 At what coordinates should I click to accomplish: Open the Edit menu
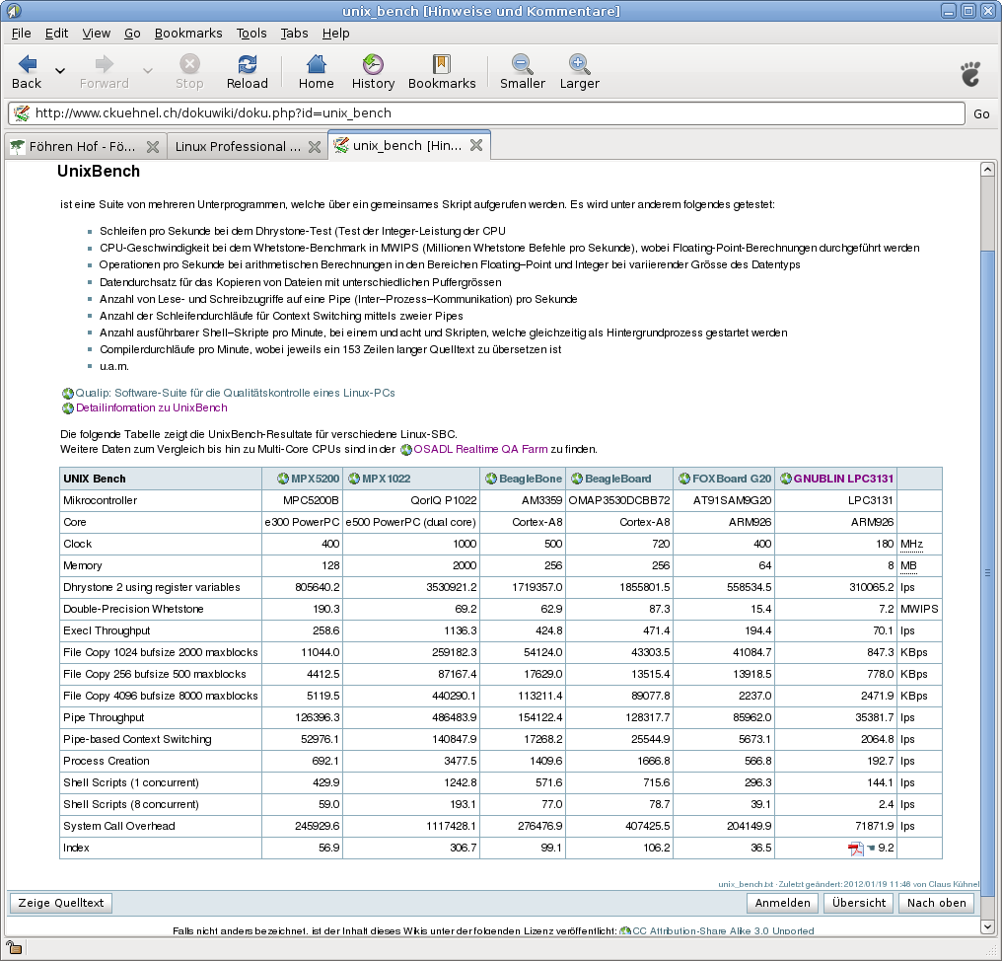coord(56,34)
